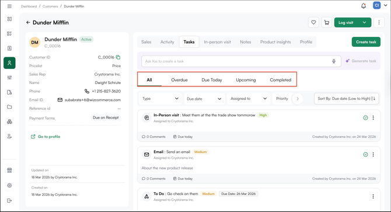
Task: Open the Due date filter dropdown
Action: [x=204, y=99]
